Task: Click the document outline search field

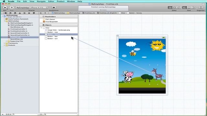Action: coord(60,114)
